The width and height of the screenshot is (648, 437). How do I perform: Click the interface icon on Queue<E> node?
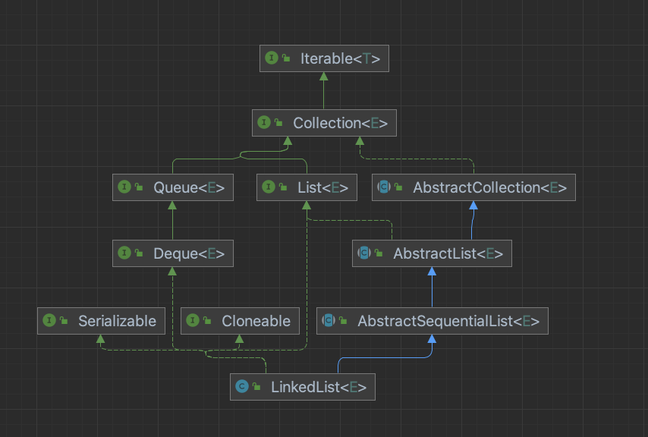coord(124,187)
